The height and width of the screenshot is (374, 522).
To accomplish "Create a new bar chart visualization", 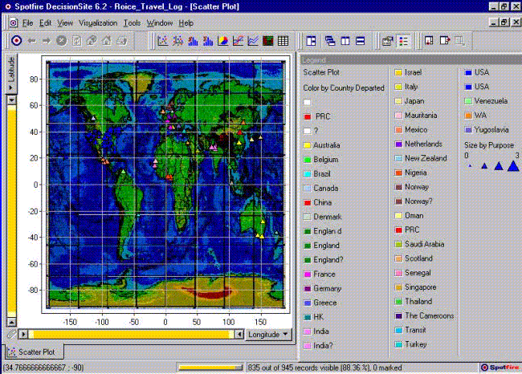I will [208, 41].
